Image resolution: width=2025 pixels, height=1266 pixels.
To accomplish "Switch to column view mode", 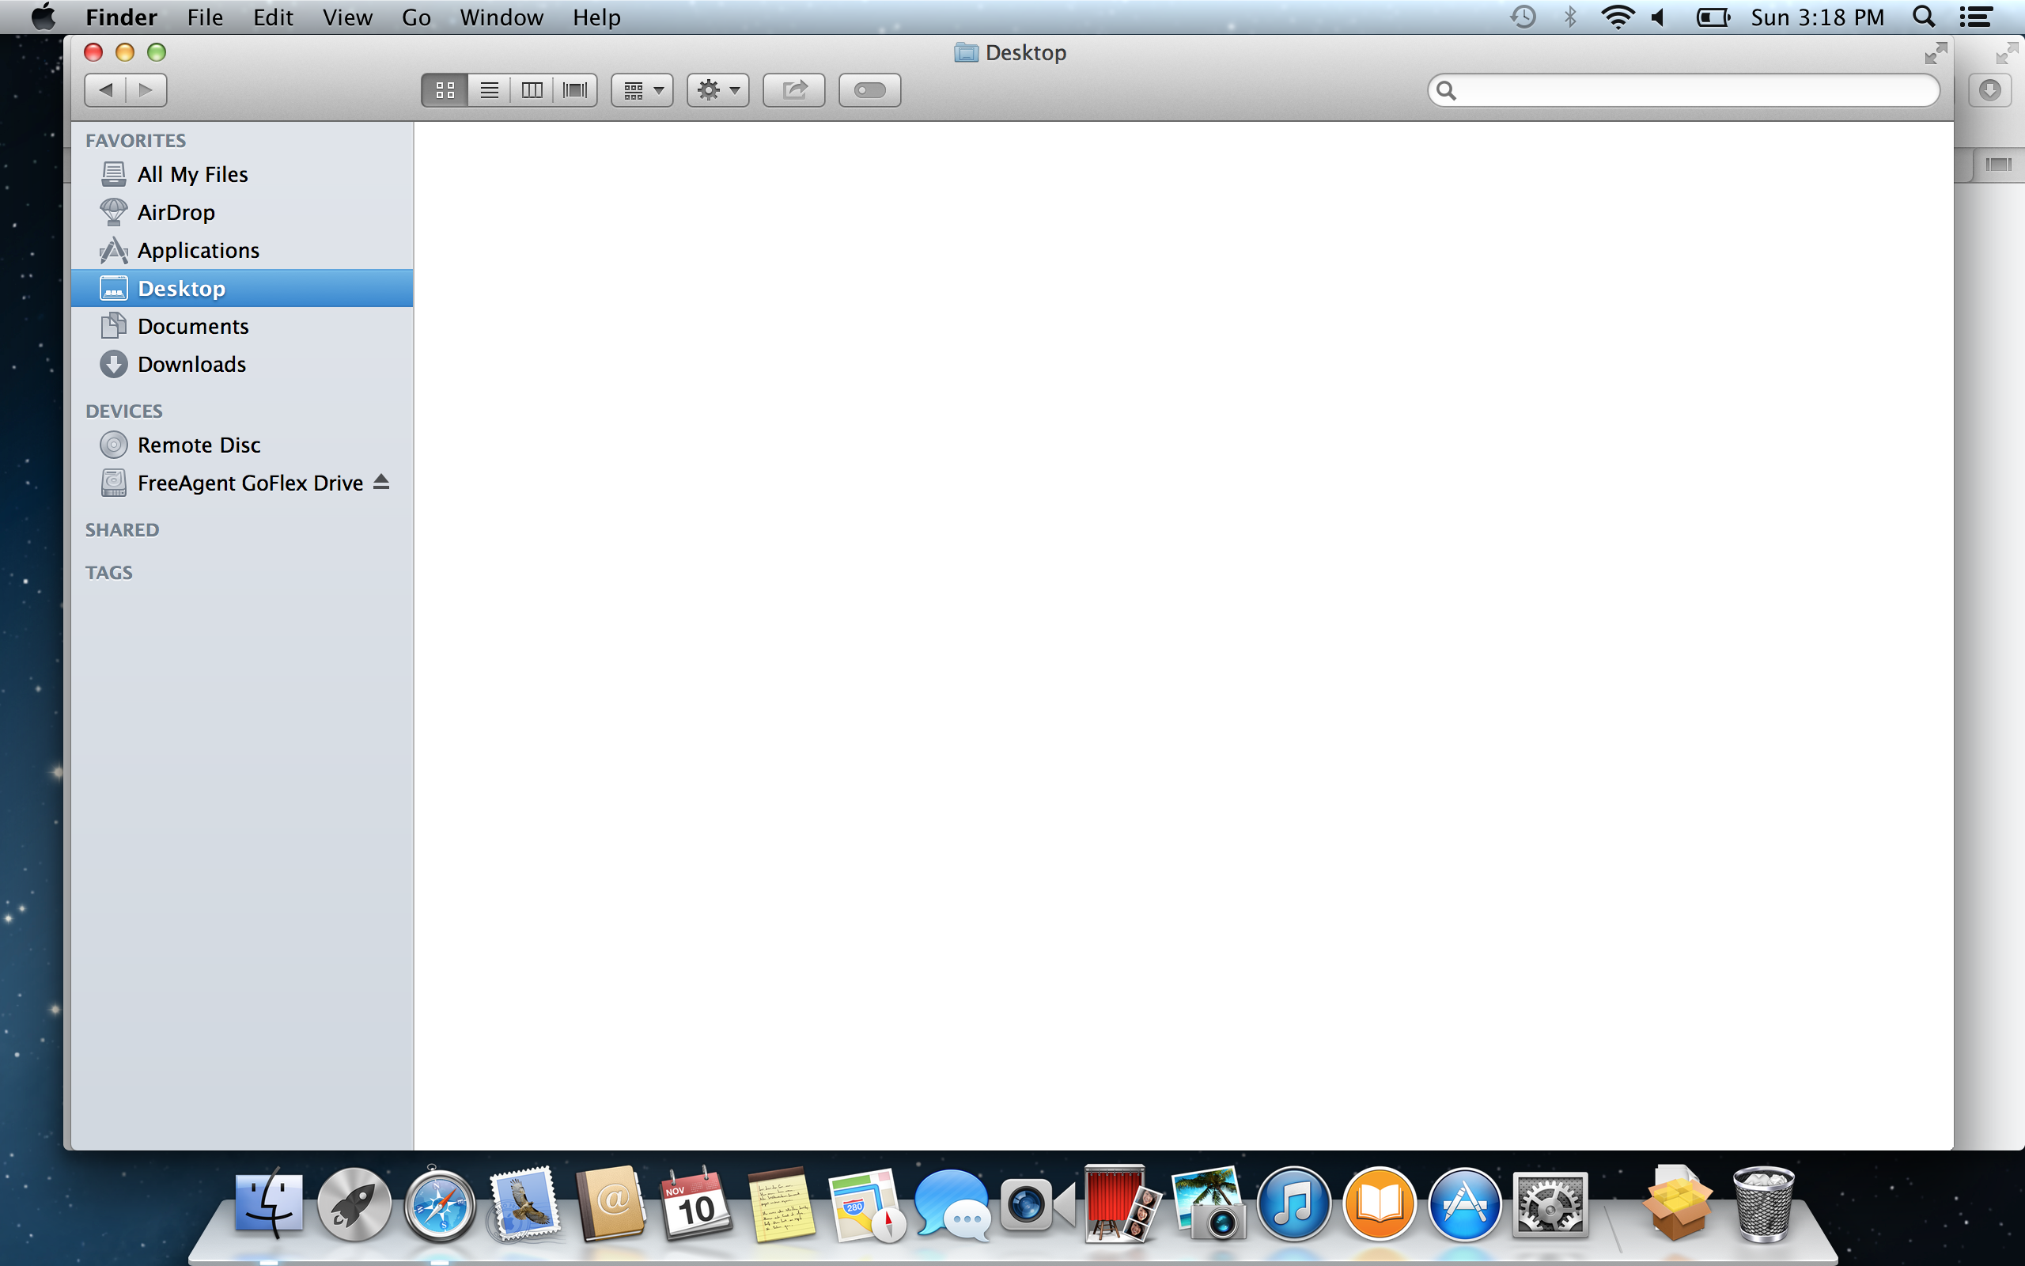I will [x=532, y=89].
